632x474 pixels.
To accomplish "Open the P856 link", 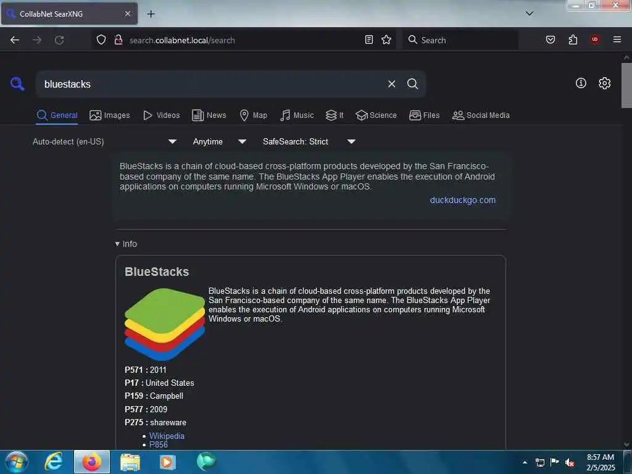I will [x=159, y=444].
